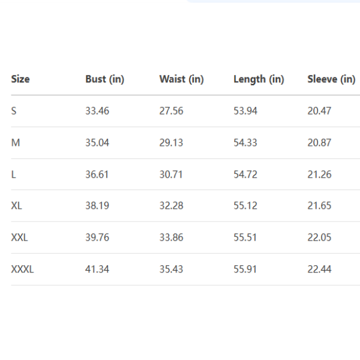Click the Sleeve (in) column header
This screenshot has width=360, height=360.
point(331,79)
